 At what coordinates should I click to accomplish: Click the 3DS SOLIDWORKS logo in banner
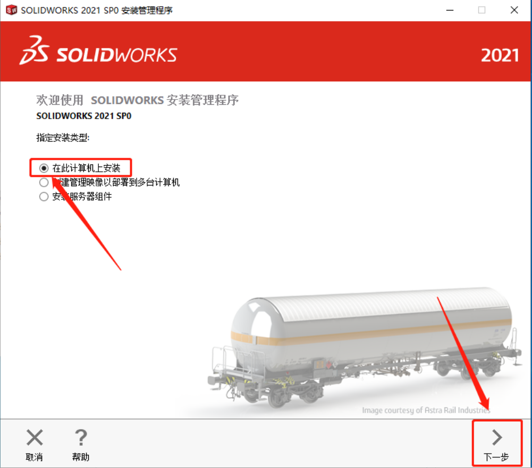pyautogui.click(x=98, y=51)
